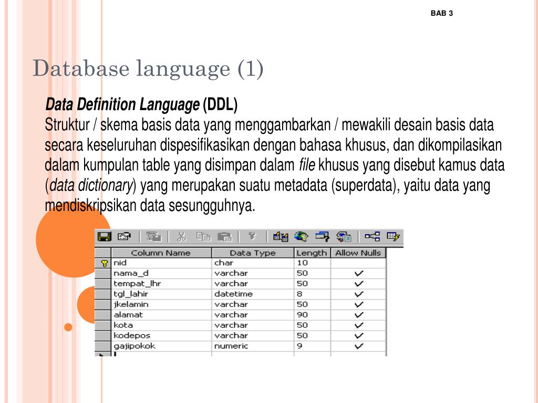Click the table with lightning icon

point(393,237)
